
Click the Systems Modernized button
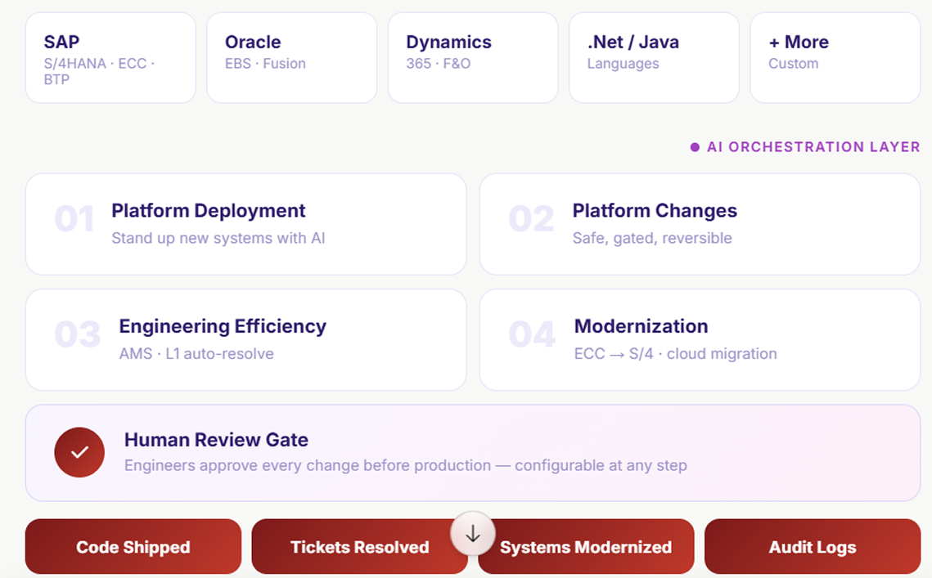point(586,546)
